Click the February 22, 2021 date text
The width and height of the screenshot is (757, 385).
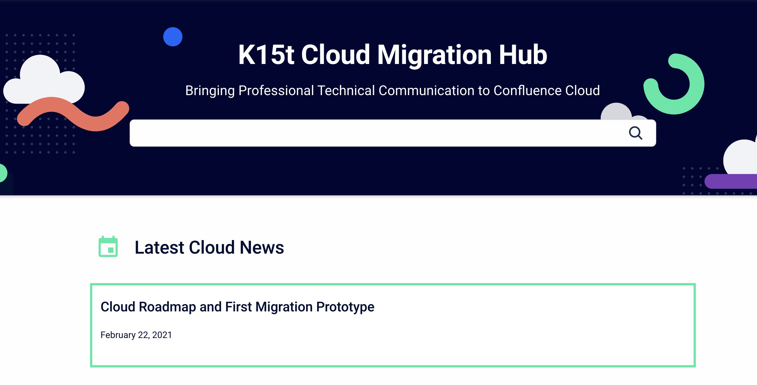coord(136,335)
